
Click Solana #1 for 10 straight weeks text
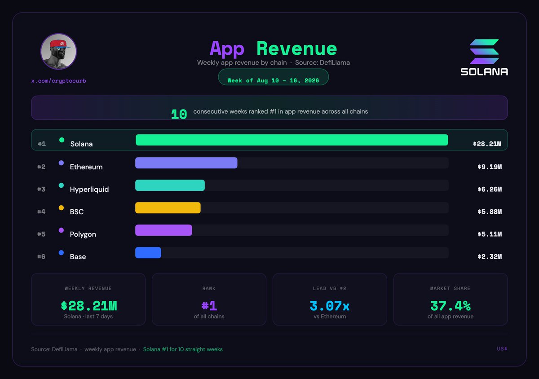(x=183, y=349)
